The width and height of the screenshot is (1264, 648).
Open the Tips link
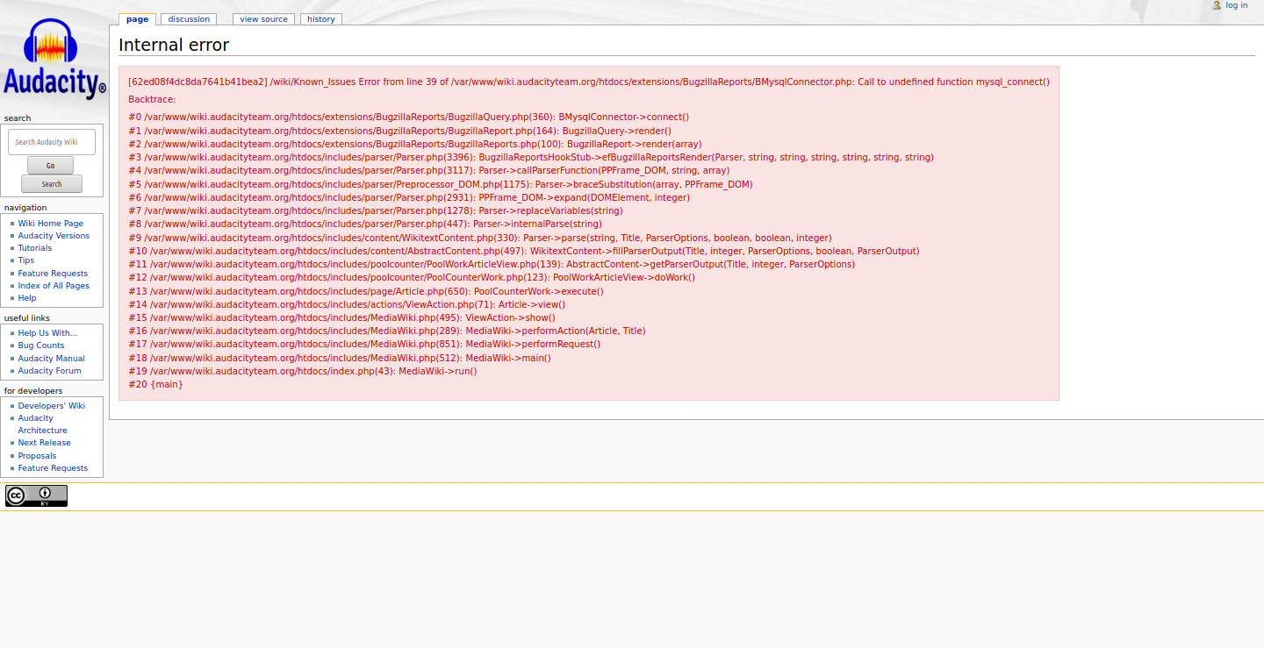point(26,260)
